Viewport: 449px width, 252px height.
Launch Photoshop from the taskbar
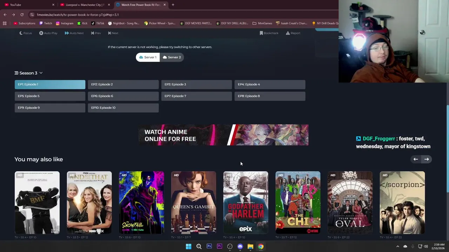[209, 246]
